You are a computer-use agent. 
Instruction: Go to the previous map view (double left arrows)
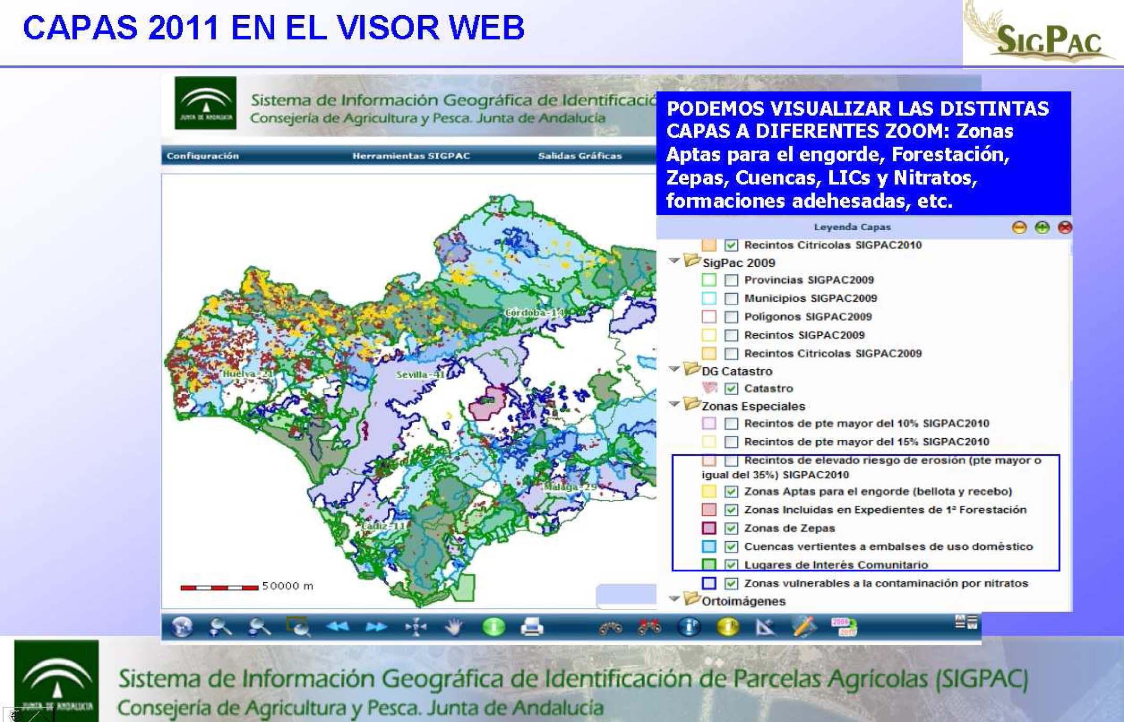tap(337, 626)
